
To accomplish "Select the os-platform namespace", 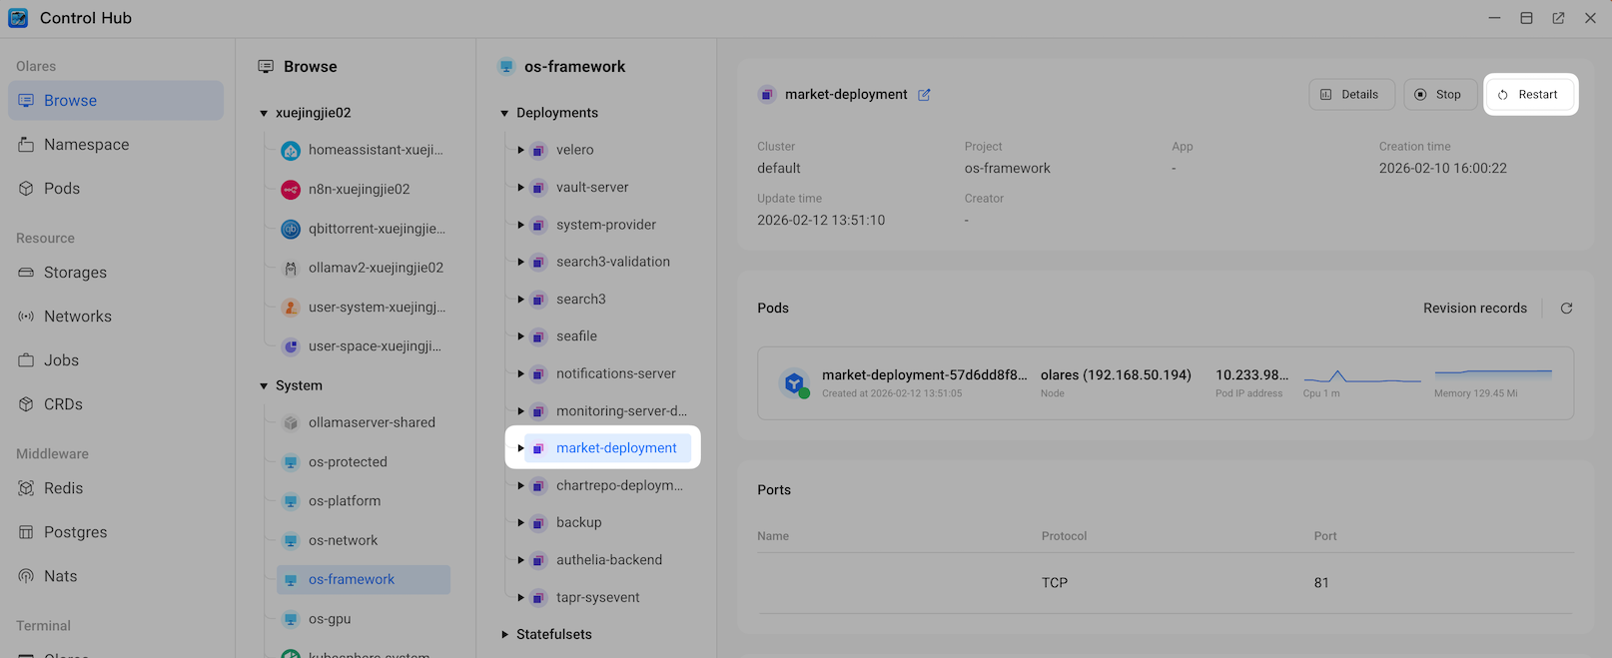I will pos(344,501).
